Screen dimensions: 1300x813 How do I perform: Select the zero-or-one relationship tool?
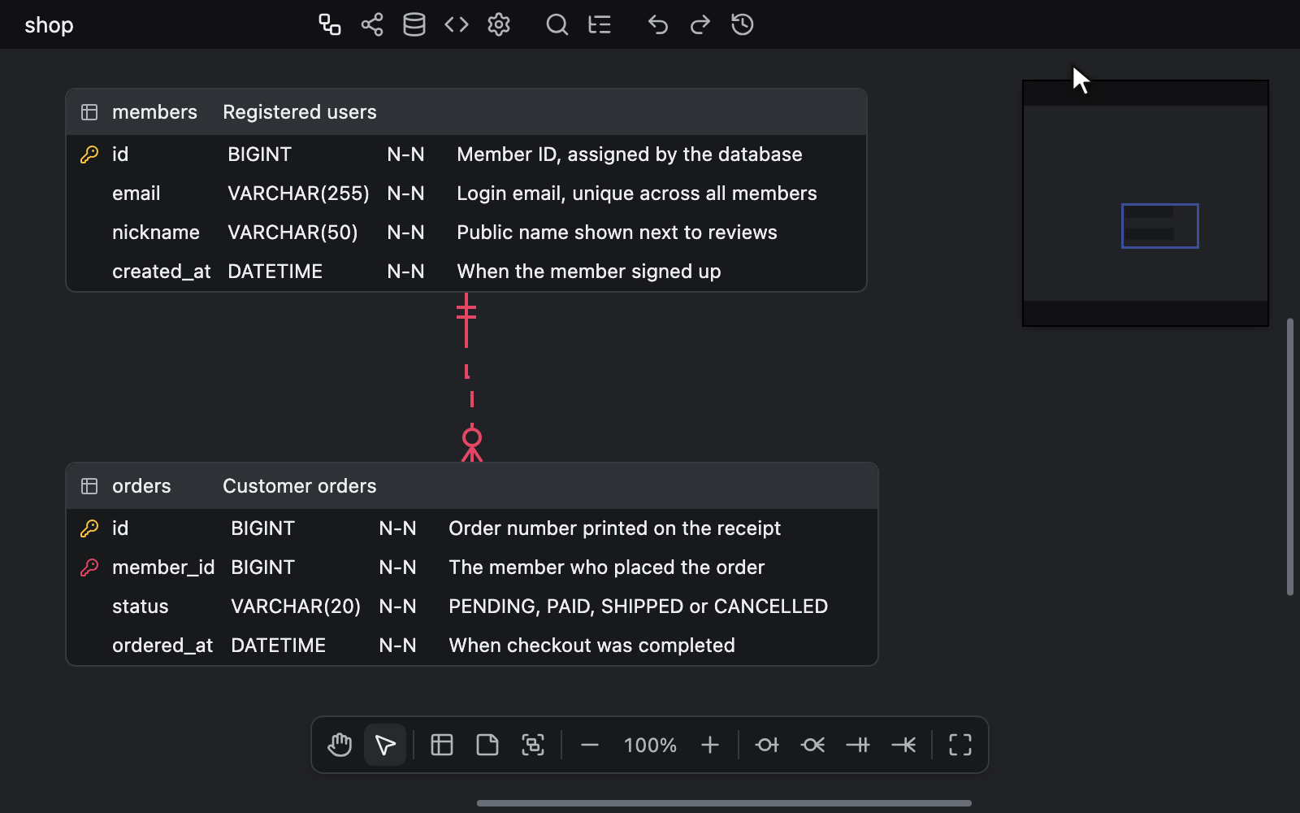[x=767, y=745]
